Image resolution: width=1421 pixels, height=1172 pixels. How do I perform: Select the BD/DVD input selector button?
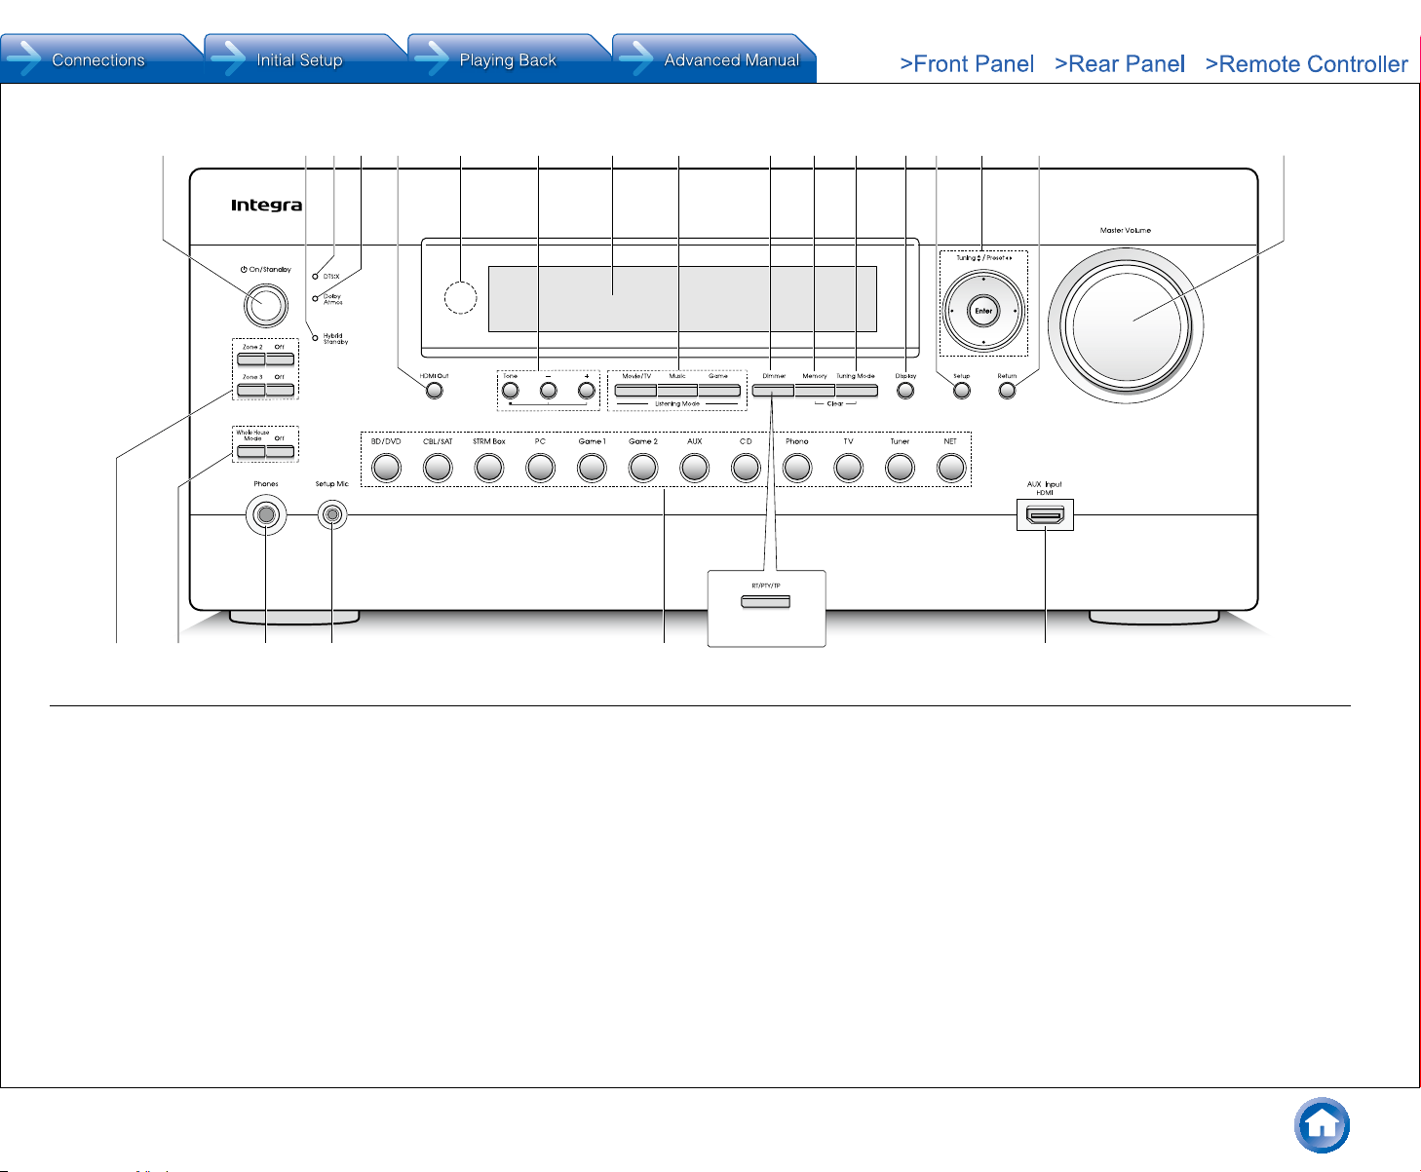(387, 469)
